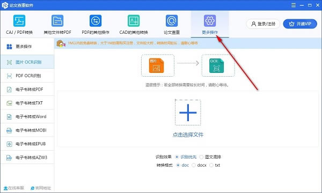The height and width of the screenshot is (193, 322).
Task: Click the 电子书转成EPUB sidebar icon
Action: 9,144
